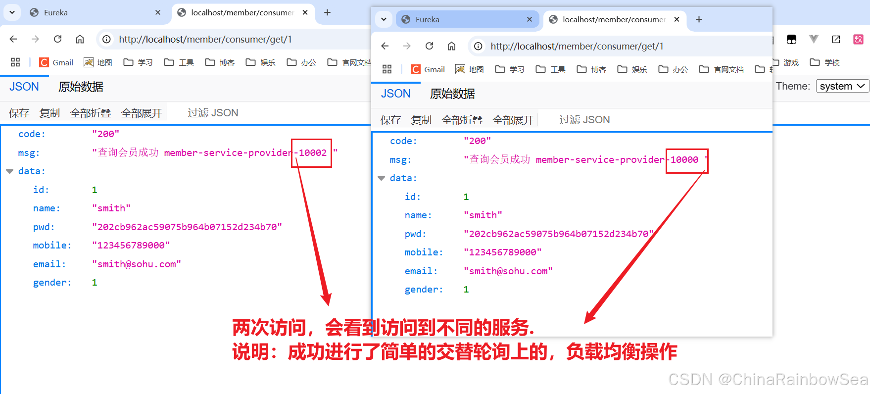Open home page in the left browser window
870x394 pixels.
(x=80, y=39)
